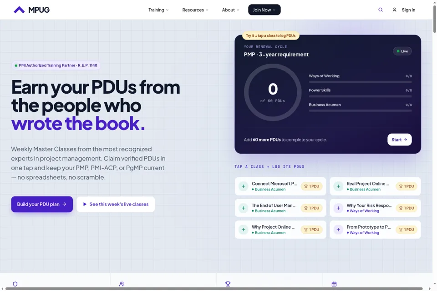
Task: Click 1 PDU badge on End of User Man card
Action: 311,208
